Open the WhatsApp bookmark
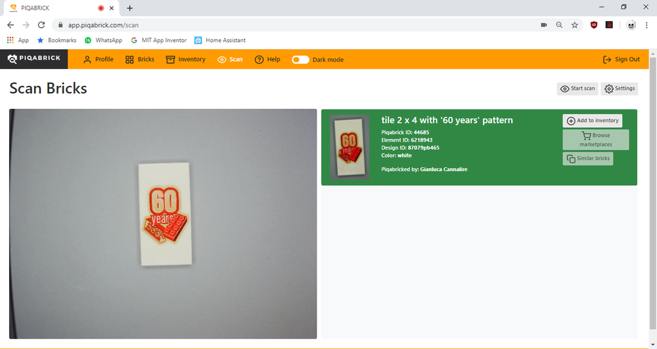 click(x=104, y=40)
